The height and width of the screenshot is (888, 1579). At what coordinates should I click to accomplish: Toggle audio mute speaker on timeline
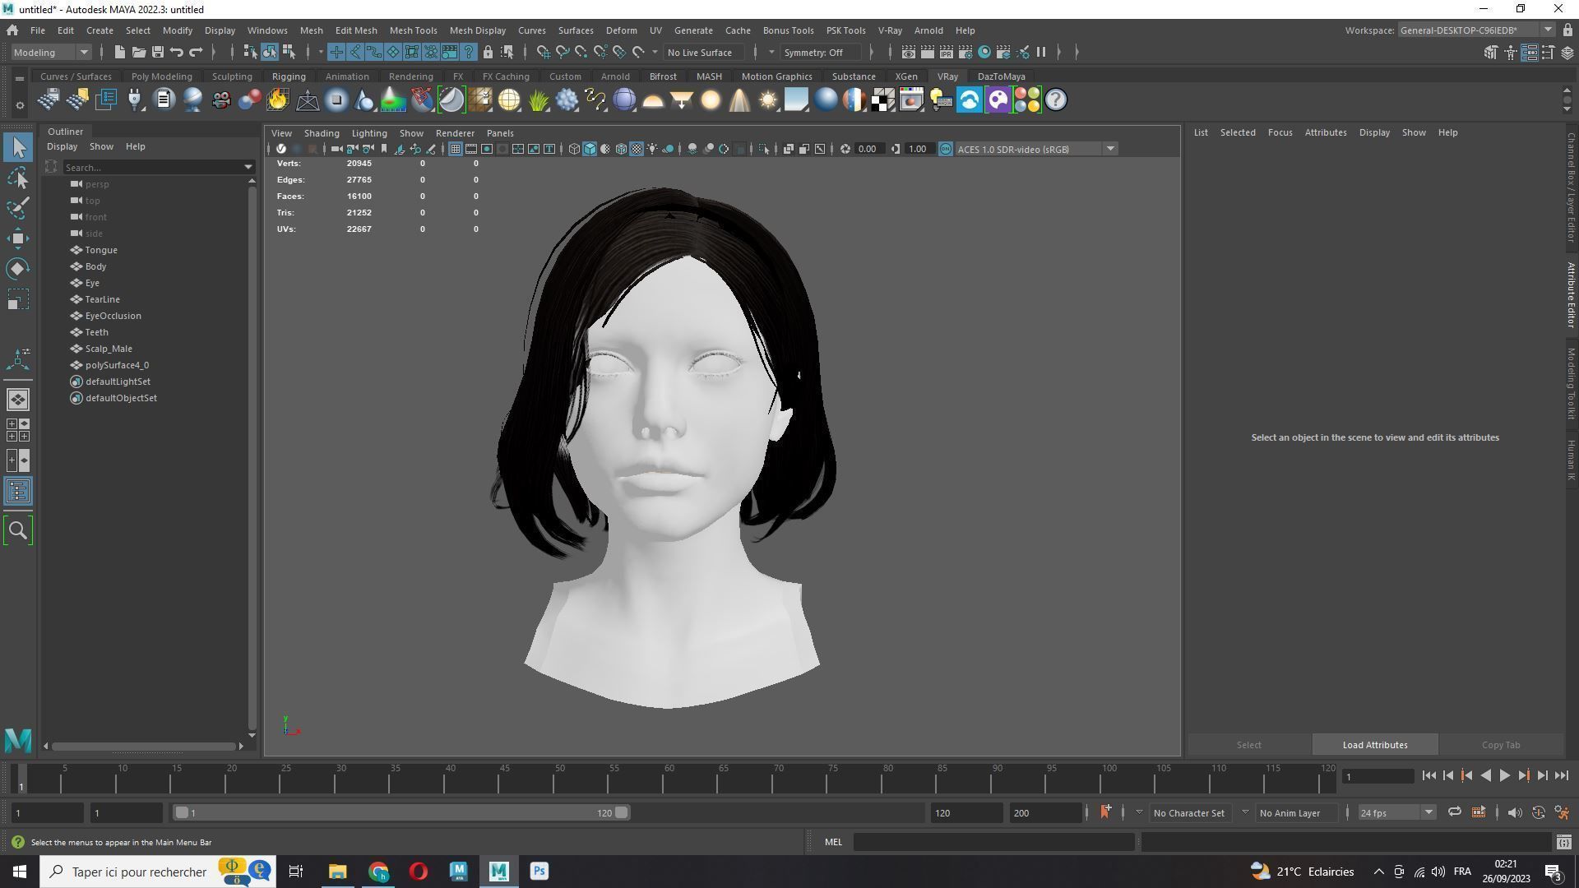[1514, 812]
